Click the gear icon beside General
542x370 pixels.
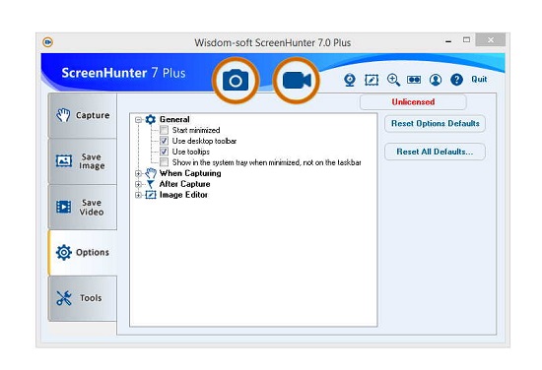[151, 119]
